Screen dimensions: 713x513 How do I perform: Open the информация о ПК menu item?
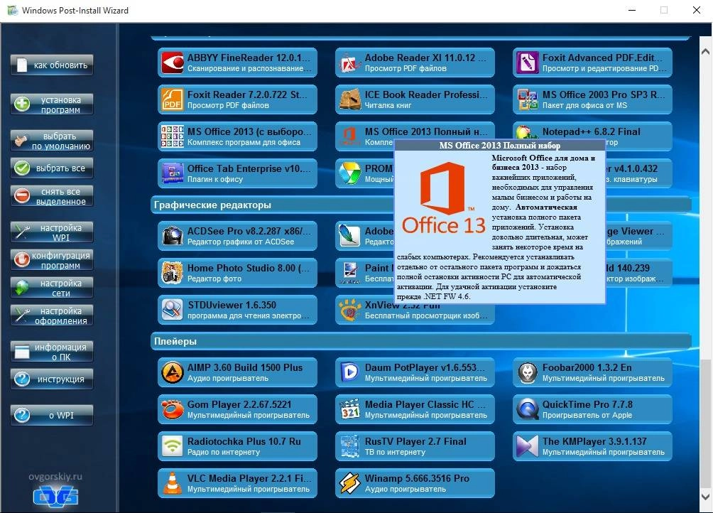(x=52, y=352)
